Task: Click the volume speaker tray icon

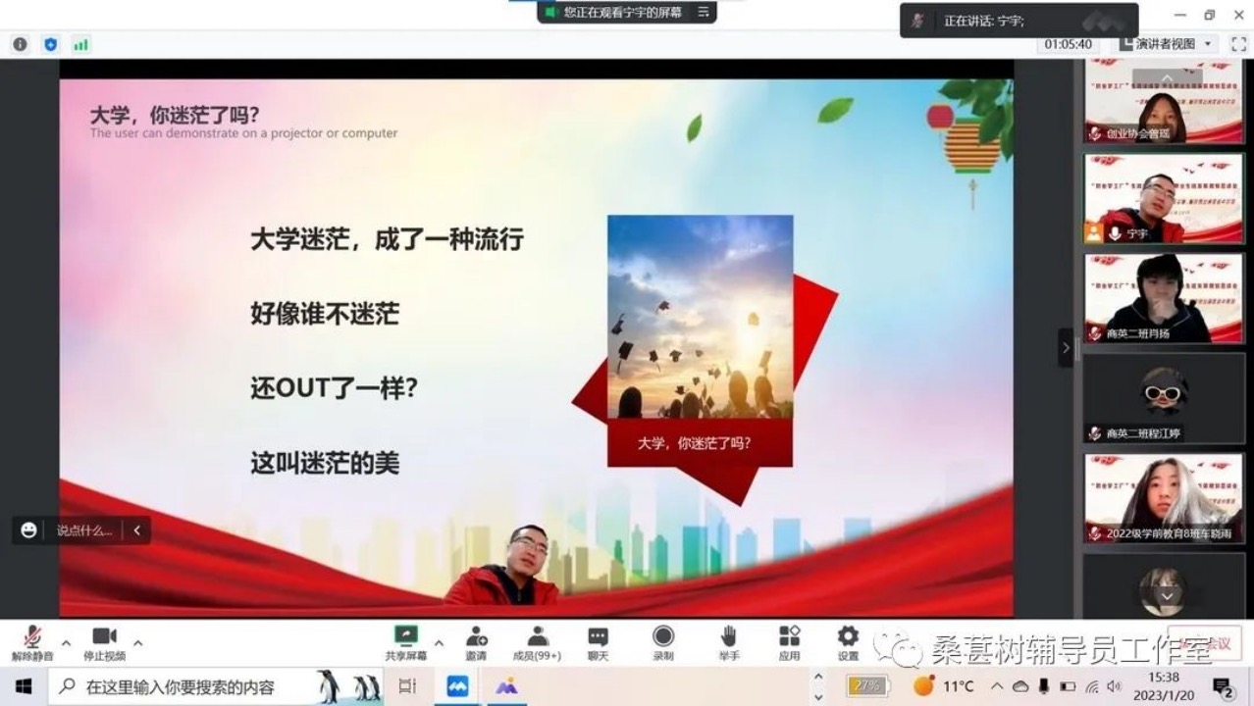Action: (x=1114, y=686)
